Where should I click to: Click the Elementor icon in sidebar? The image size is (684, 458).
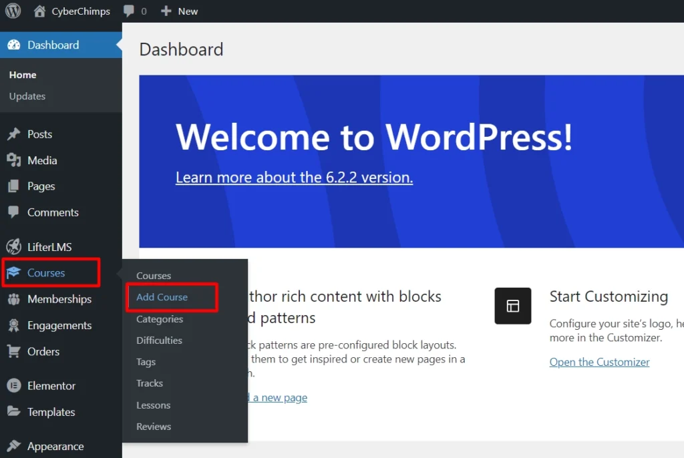pos(13,386)
